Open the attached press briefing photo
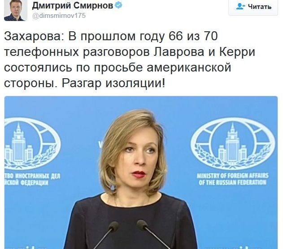The image size is (283, 249). pyautogui.click(x=141, y=173)
